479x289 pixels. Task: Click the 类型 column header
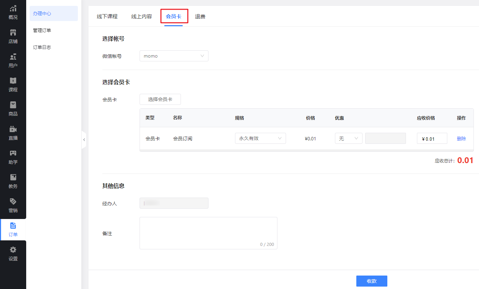point(150,118)
